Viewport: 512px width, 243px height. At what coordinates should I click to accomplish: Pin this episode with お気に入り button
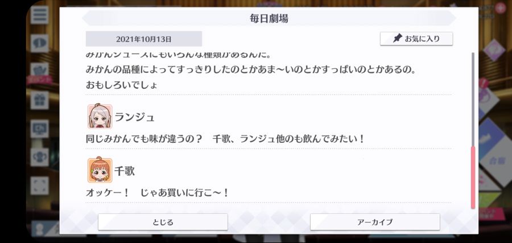pyautogui.click(x=416, y=39)
